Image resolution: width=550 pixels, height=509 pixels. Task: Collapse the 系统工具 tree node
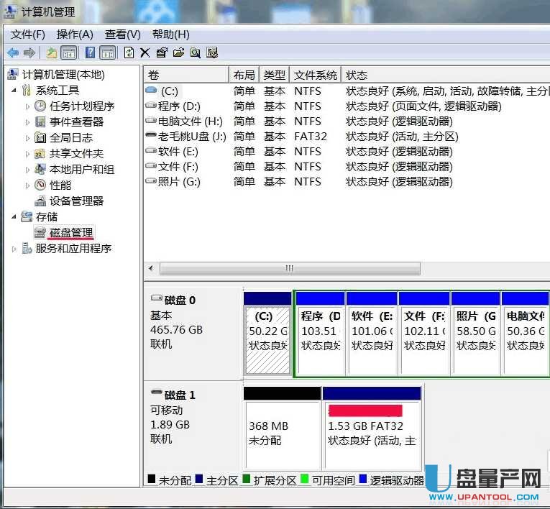click(x=14, y=91)
